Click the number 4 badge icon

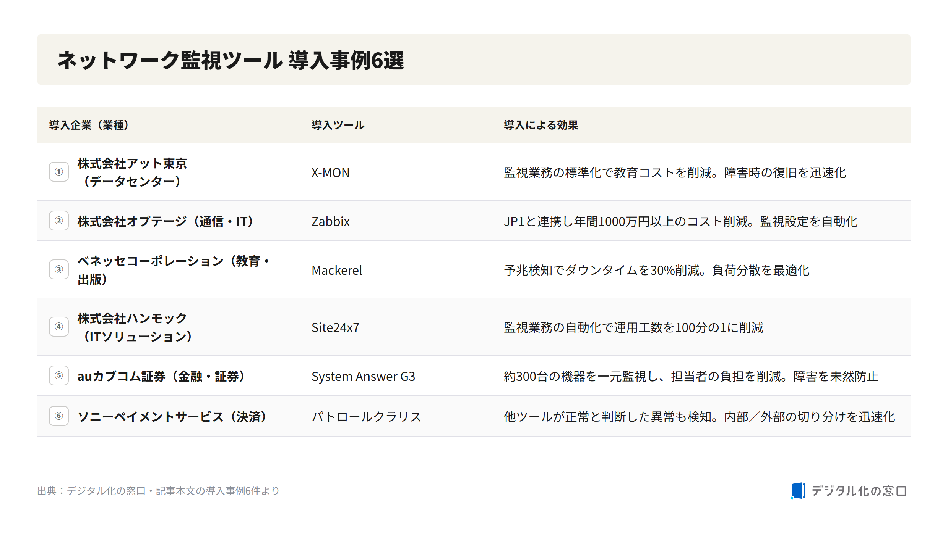pyautogui.click(x=59, y=327)
